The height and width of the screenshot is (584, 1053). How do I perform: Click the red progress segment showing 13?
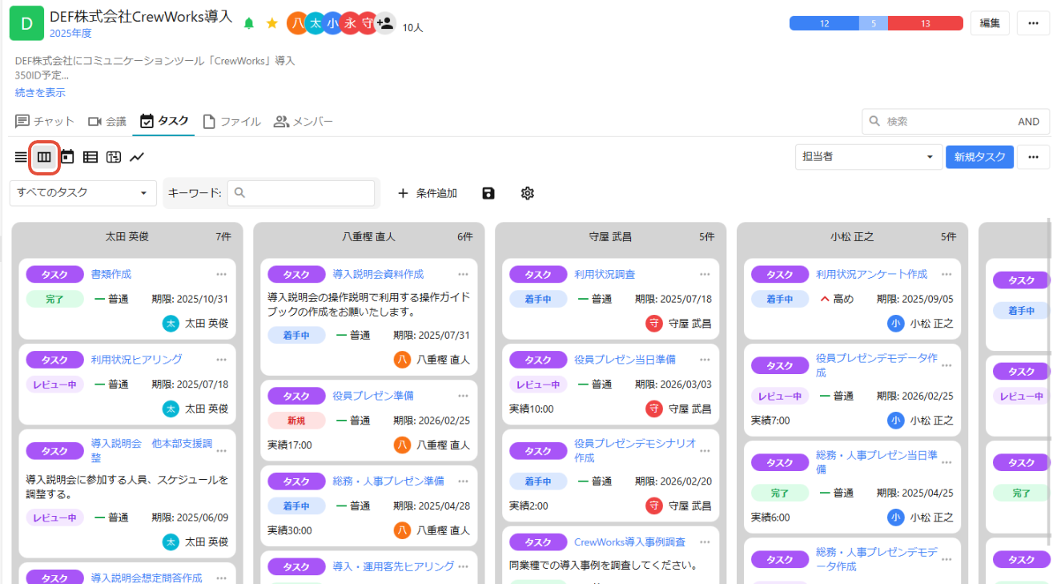click(x=925, y=23)
